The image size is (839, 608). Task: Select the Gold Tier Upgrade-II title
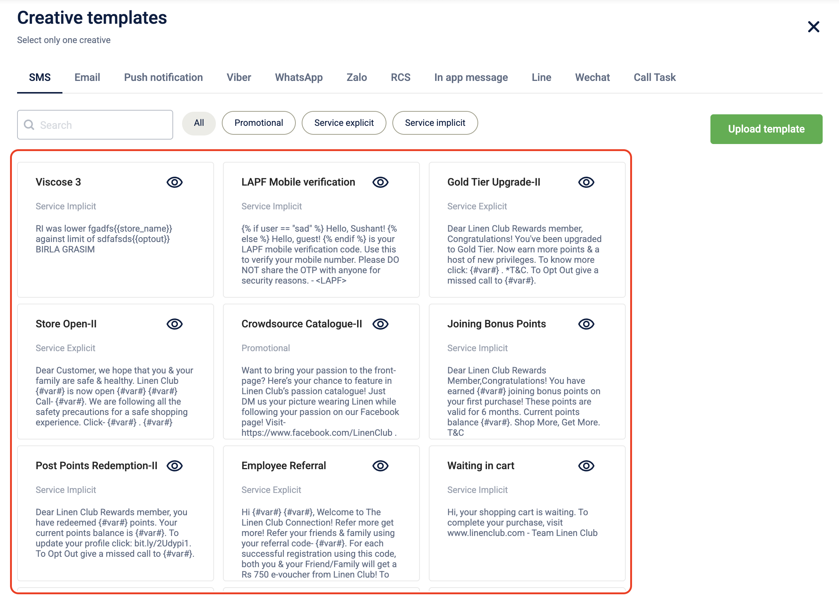coord(494,182)
